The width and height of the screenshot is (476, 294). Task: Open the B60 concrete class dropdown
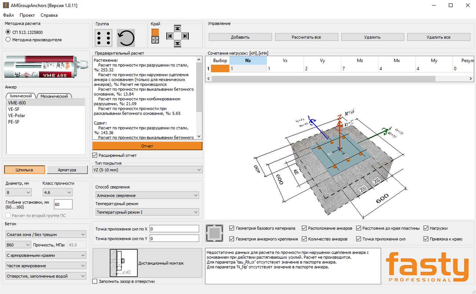(18, 245)
